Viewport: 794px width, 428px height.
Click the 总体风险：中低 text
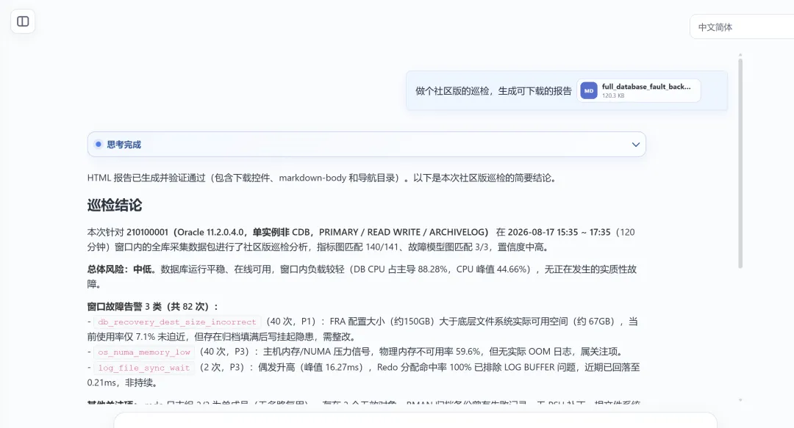(121, 269)
